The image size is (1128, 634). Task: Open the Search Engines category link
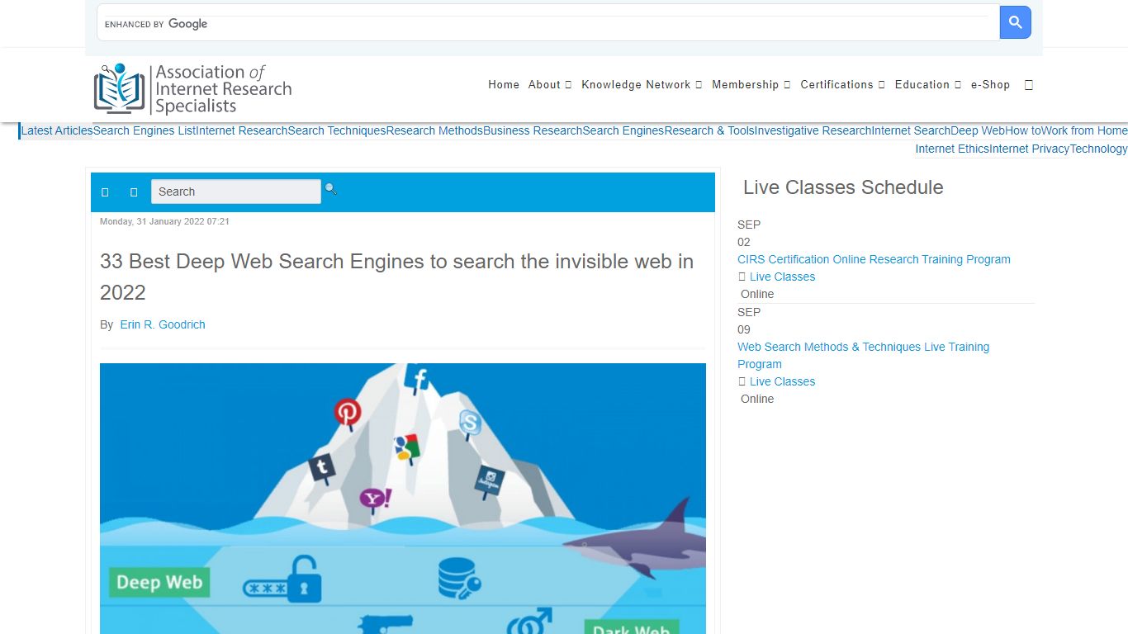click(623, 130)
